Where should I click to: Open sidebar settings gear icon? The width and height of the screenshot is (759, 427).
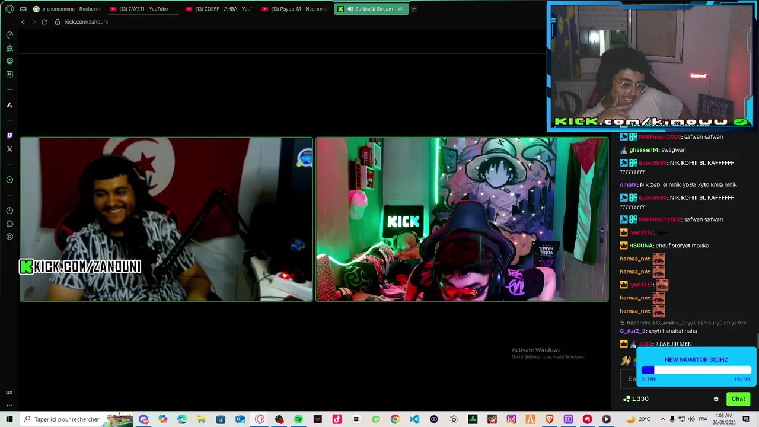pyautogui.click(x=9, y=237)
